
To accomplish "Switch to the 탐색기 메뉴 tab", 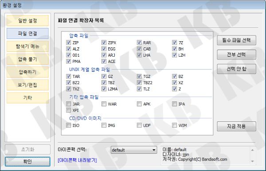I will pyautogui.click(x=27, y=46).
